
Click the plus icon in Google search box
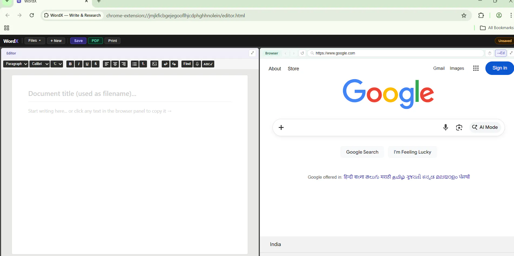[281, 127]
